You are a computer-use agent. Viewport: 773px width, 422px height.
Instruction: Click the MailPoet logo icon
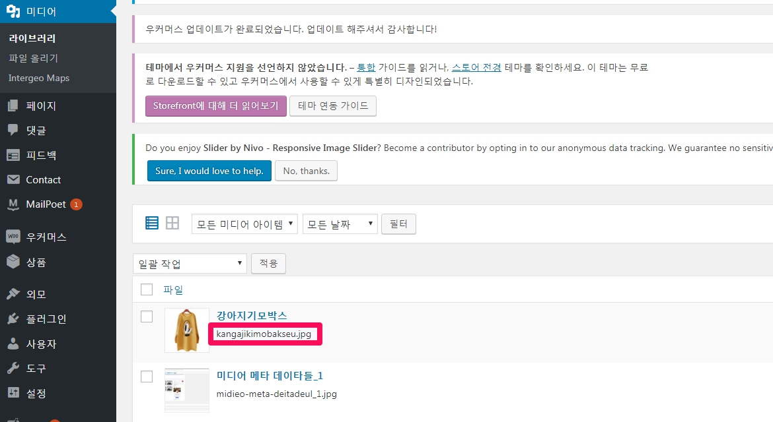(13, 204)
